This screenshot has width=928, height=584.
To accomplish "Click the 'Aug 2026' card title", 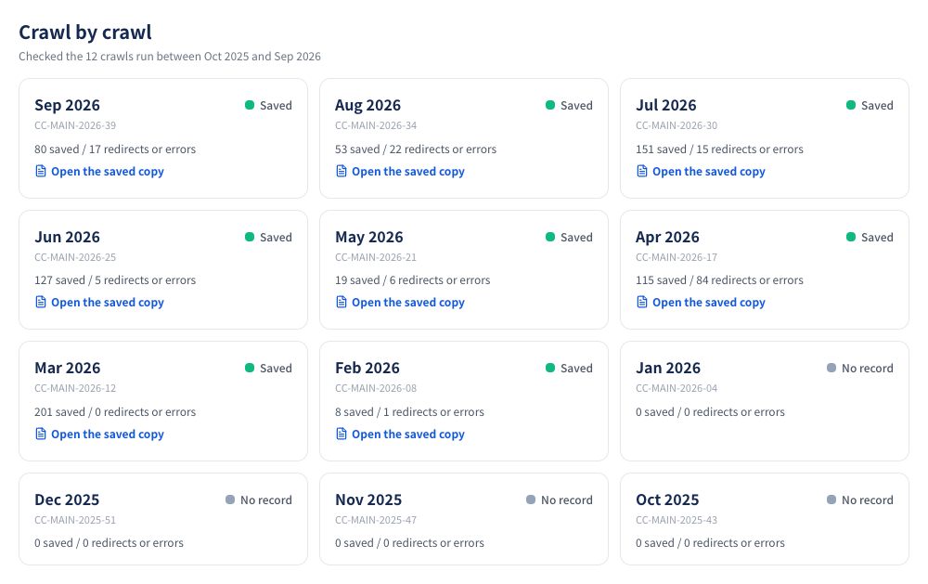I will coord(368,105).
